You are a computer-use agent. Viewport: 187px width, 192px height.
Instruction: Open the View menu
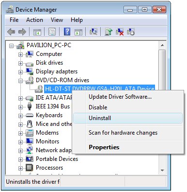[57, 20]
